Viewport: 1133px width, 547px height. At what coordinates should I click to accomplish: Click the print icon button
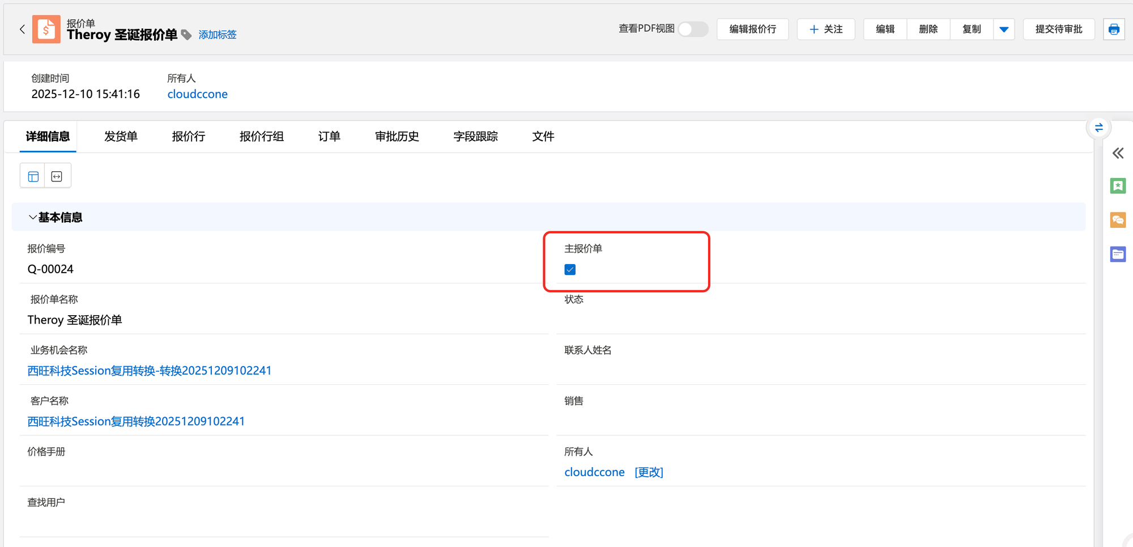coord(1113,29)
